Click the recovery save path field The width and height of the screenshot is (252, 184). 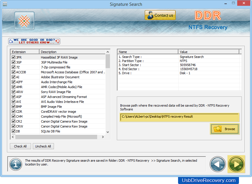point(179,117)
